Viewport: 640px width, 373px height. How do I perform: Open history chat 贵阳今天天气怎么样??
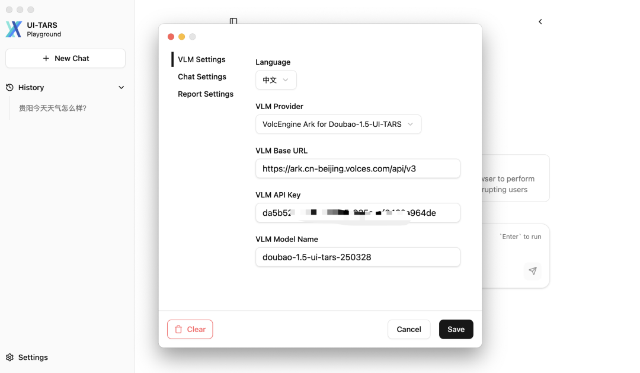tap(53, 109)
